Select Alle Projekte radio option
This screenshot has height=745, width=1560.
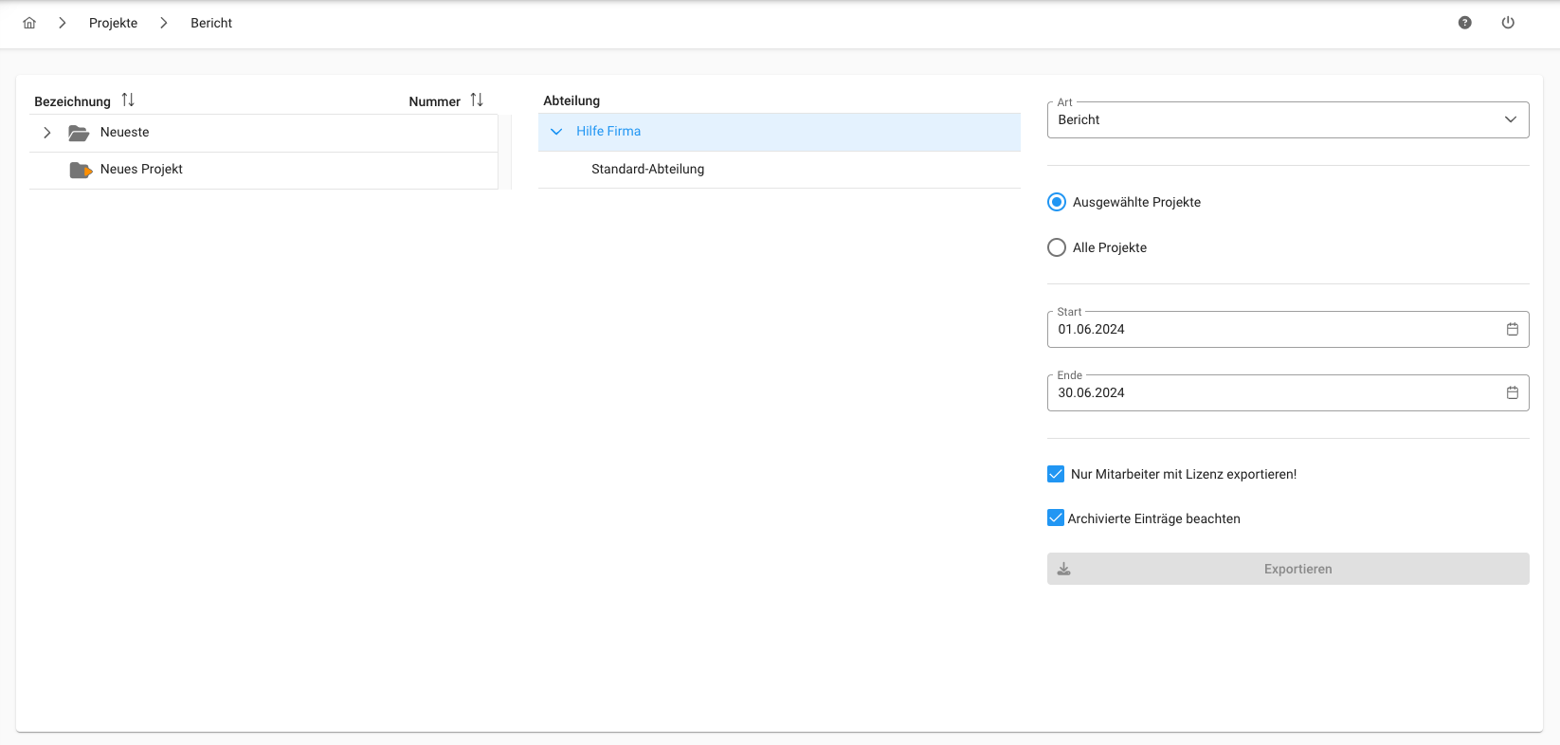pyautogui.click(x=1057, y=247)
